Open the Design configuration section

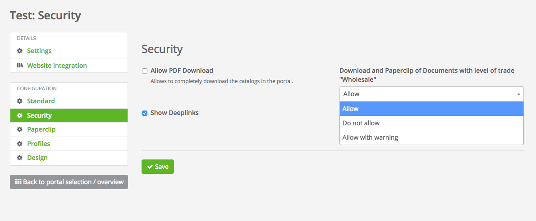coord(37,158)
